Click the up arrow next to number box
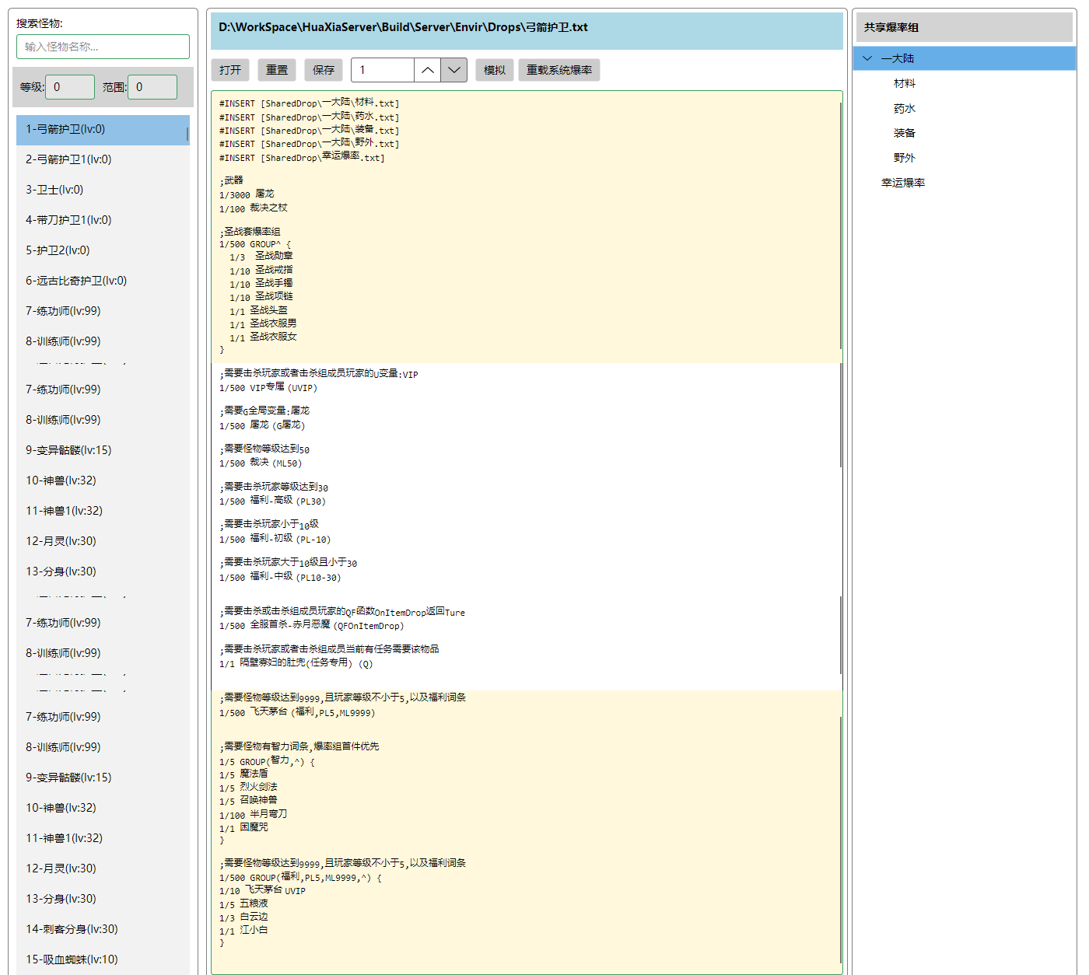This screenshot has width=1089, height=975. point(427,70)
